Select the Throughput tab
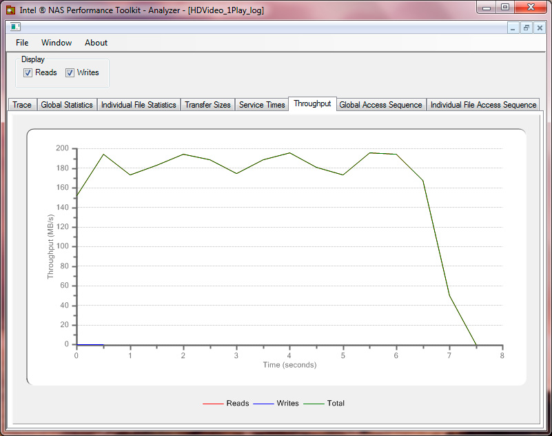The height and width of the screenshot is (436, 552). coord(313,103)
